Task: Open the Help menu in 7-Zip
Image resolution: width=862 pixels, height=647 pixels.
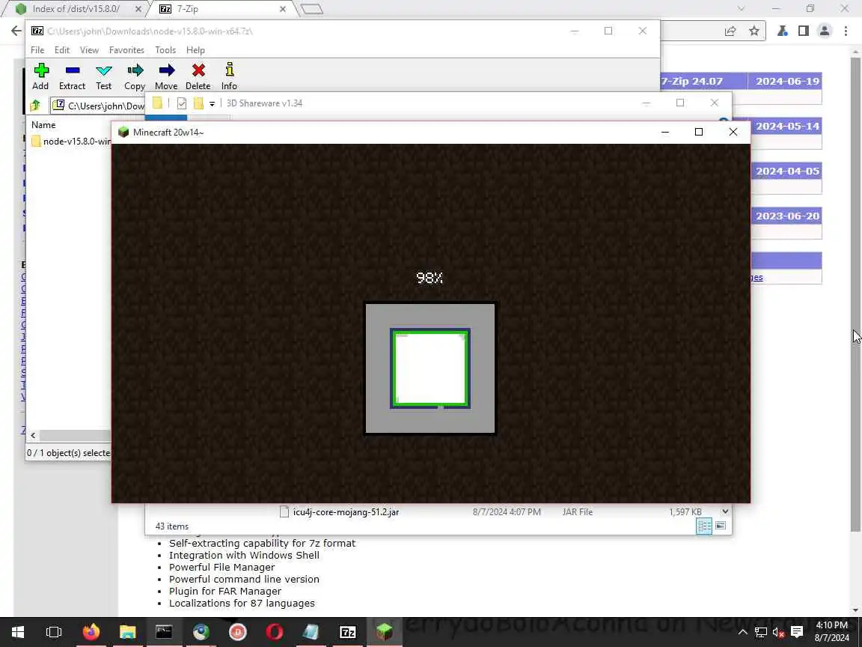Action: pos(195,50)
